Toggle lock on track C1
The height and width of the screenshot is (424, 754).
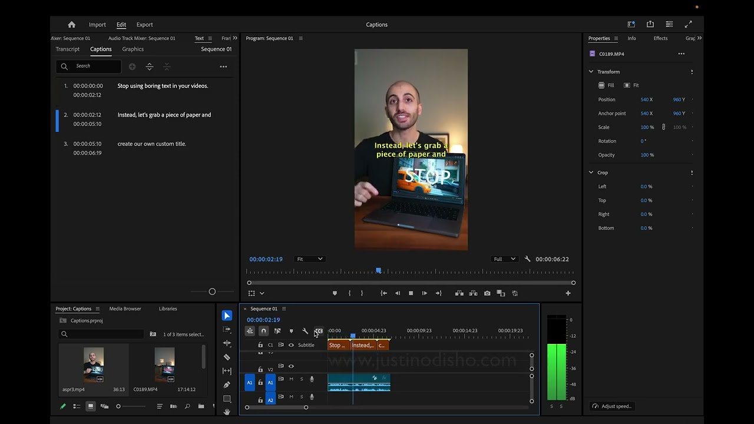(x=260, y=345)
